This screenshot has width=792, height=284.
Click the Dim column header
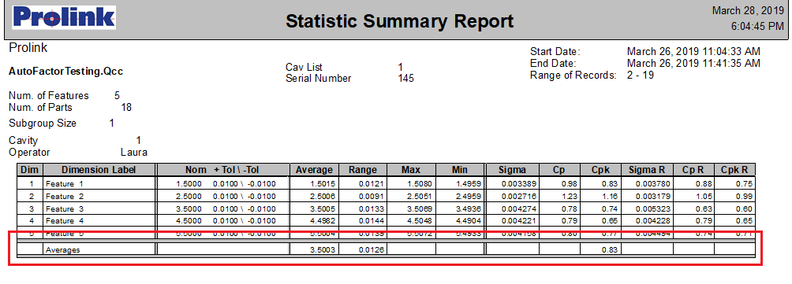click(30, 170)
